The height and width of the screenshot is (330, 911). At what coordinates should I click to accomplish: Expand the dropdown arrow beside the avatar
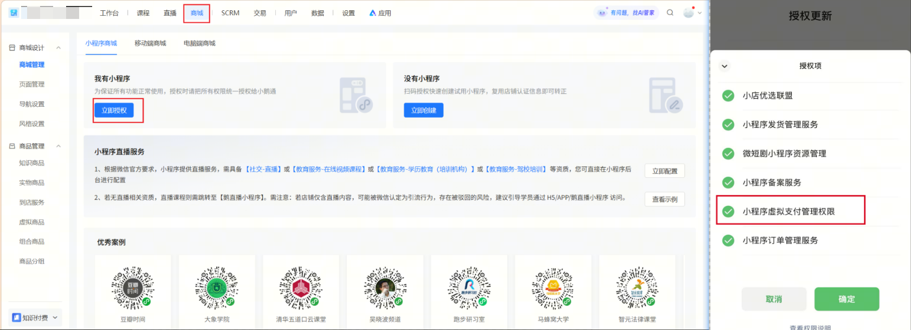click(700, 13)
